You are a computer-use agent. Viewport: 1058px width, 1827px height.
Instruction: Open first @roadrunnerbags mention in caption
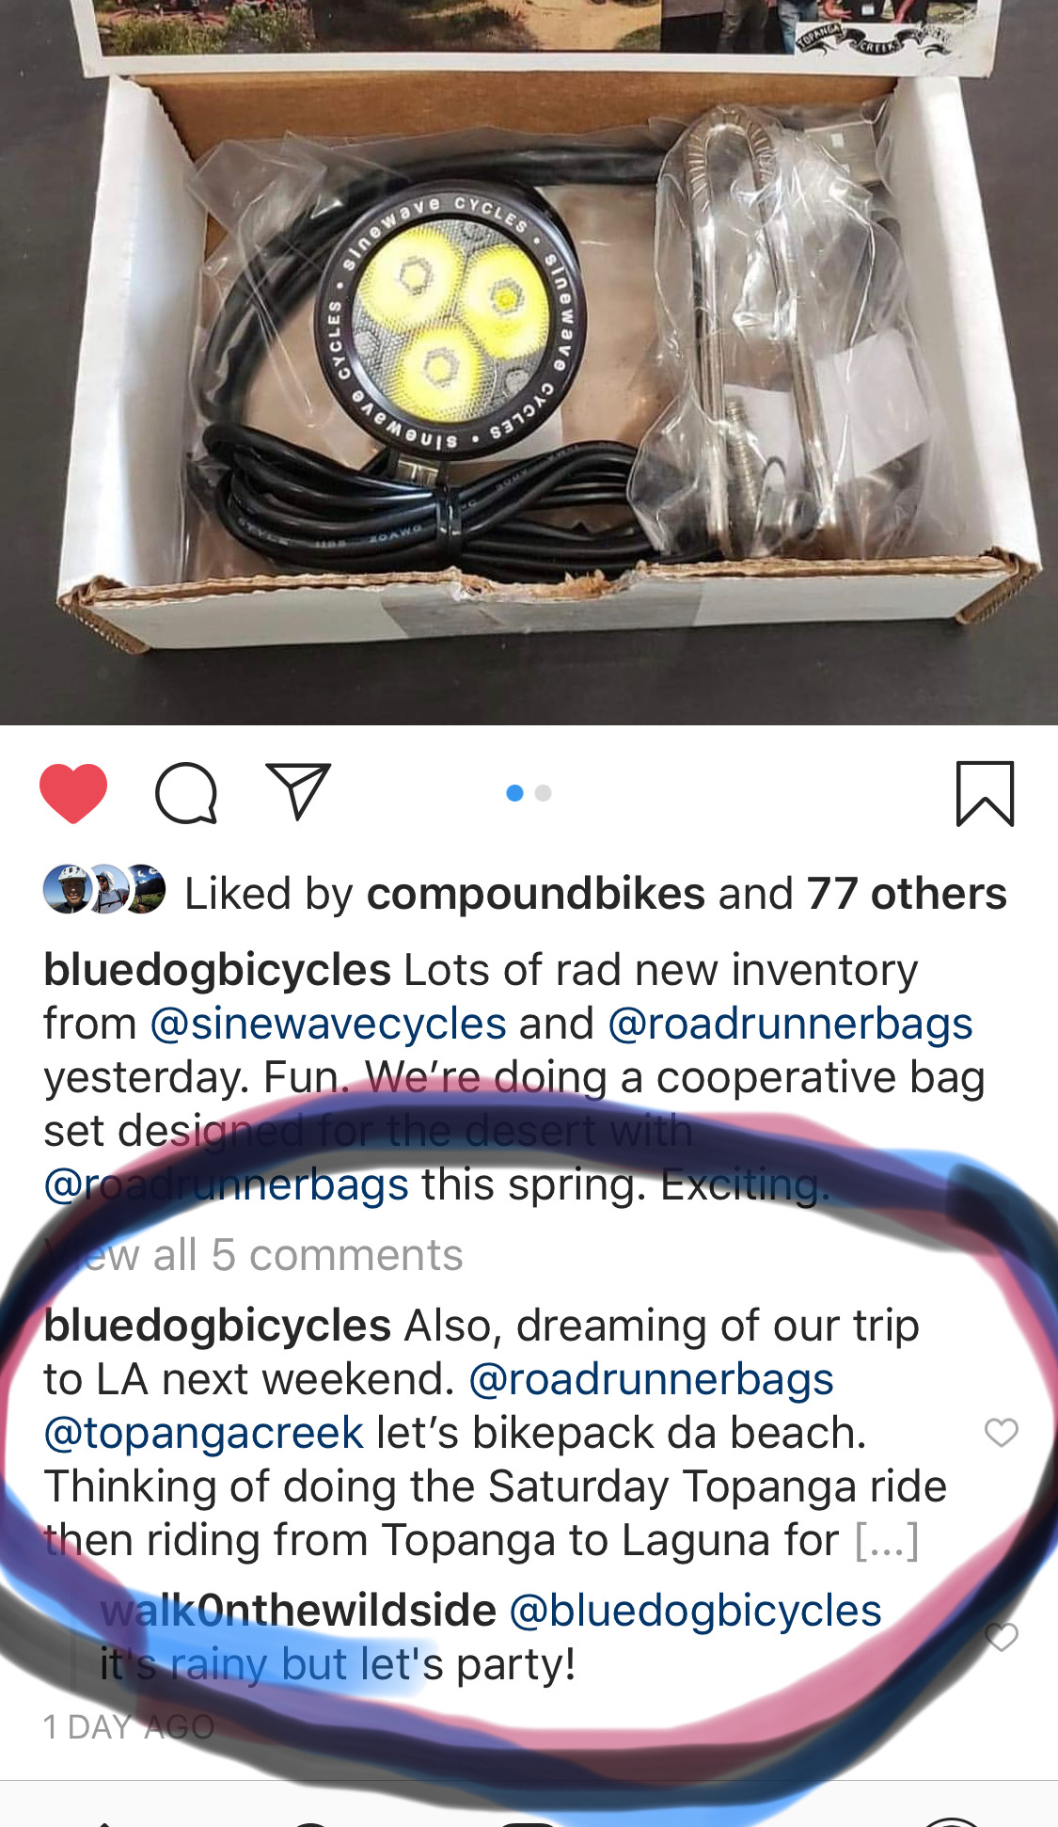click(x=790, y=1024)
